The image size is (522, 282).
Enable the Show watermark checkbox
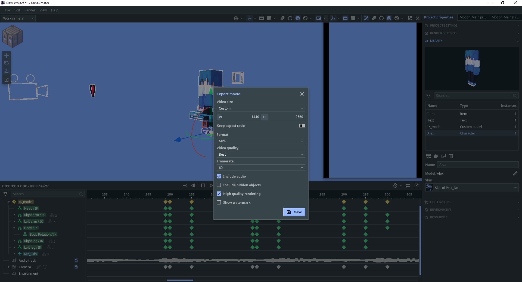point(219,202)
